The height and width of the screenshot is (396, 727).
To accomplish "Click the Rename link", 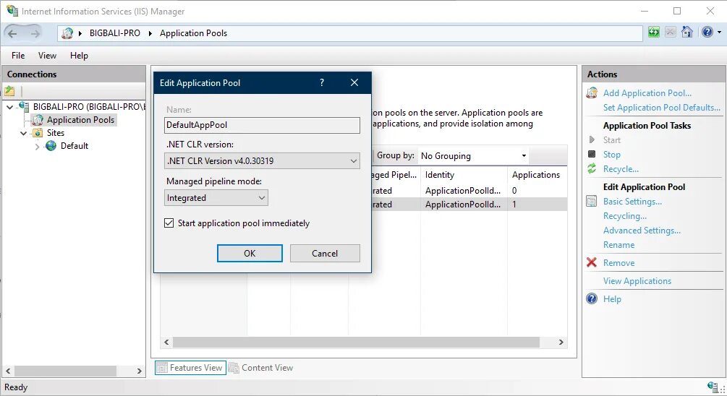I will click(x=618, y=244).
